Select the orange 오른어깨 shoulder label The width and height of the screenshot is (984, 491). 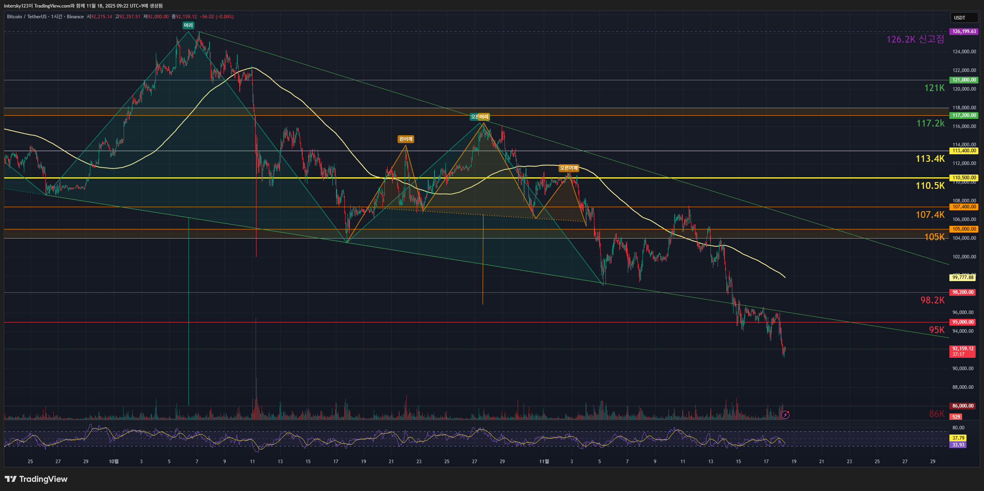(x=569, y=168)
